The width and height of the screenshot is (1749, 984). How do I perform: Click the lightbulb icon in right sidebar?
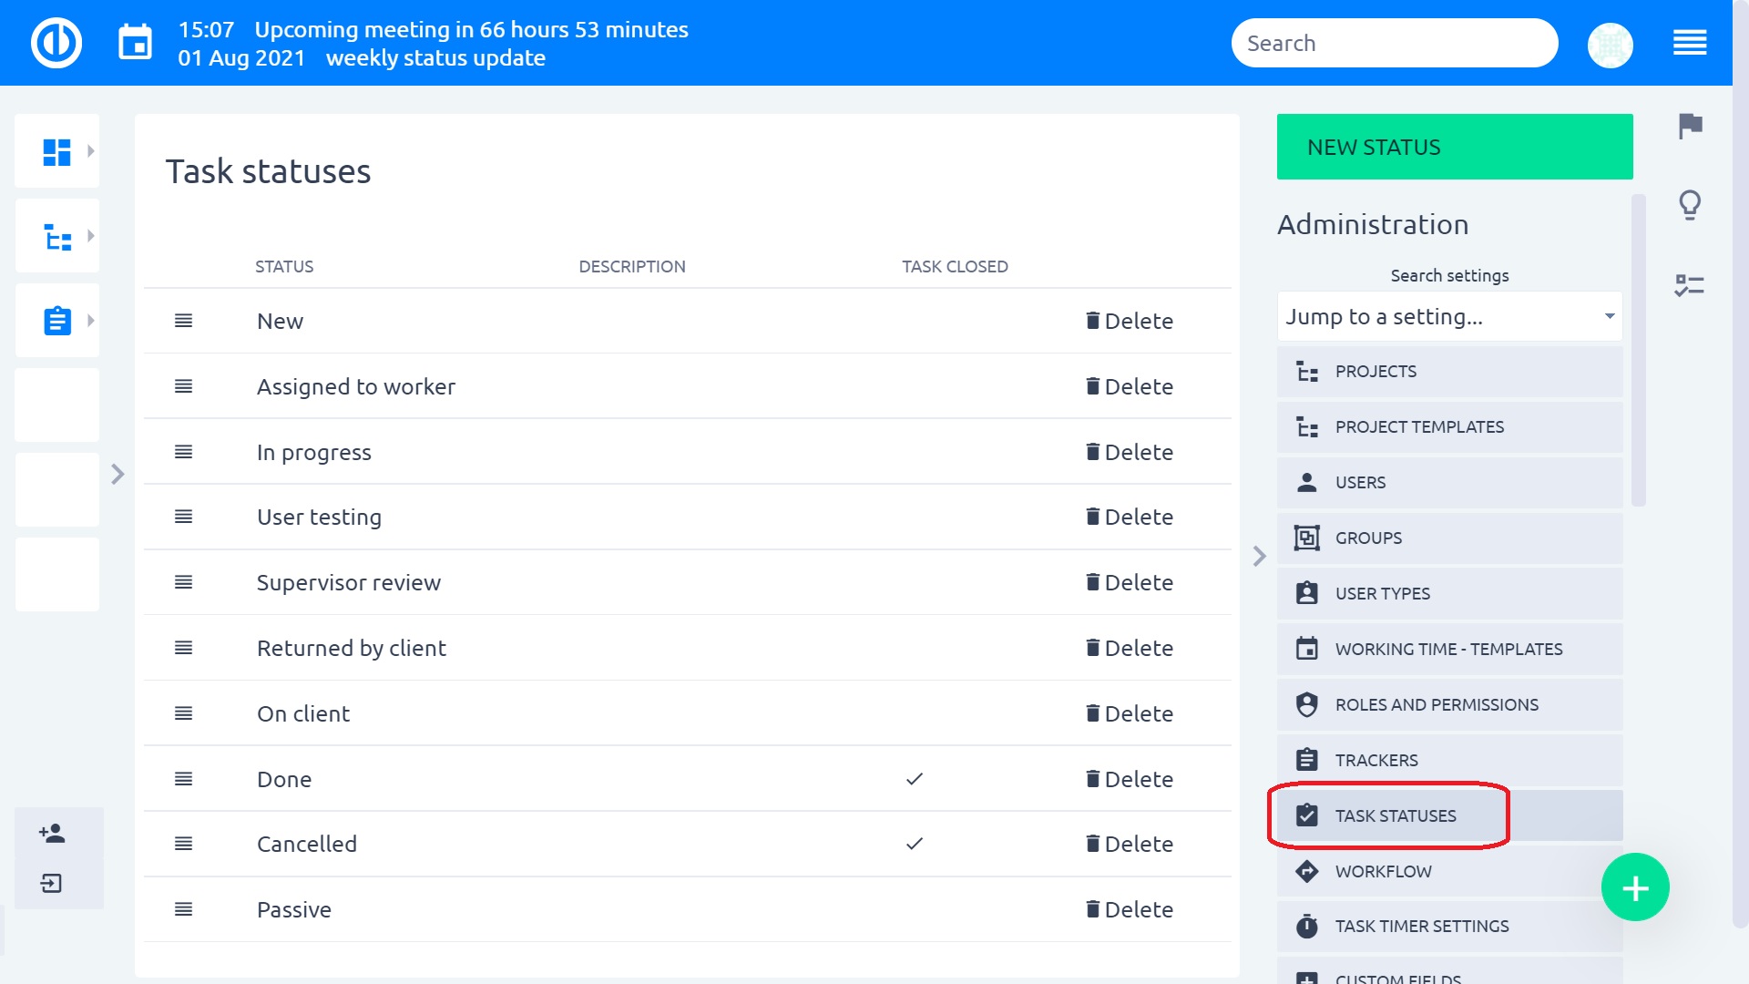pyautogui.click(x=1690, y=204)
